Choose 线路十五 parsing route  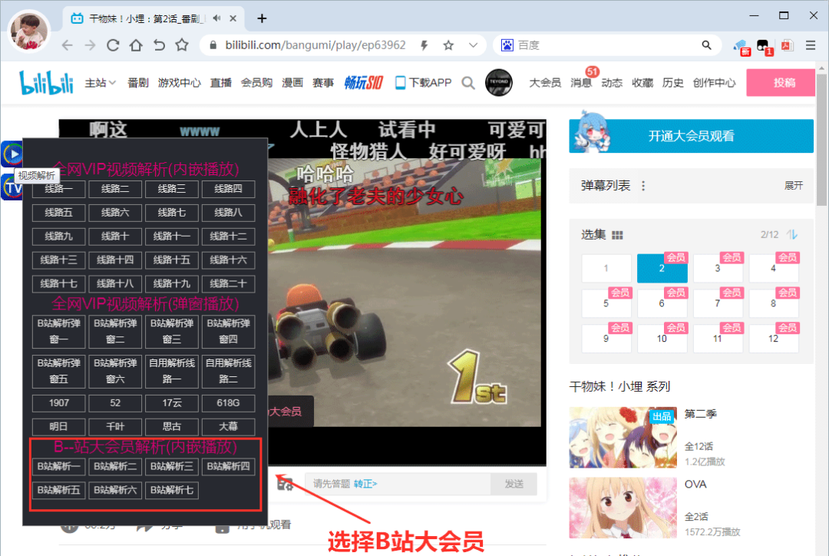(172, 260)
